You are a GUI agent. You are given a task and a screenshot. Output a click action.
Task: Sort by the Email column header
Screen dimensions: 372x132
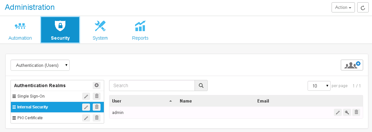click(x=263, y=101)
